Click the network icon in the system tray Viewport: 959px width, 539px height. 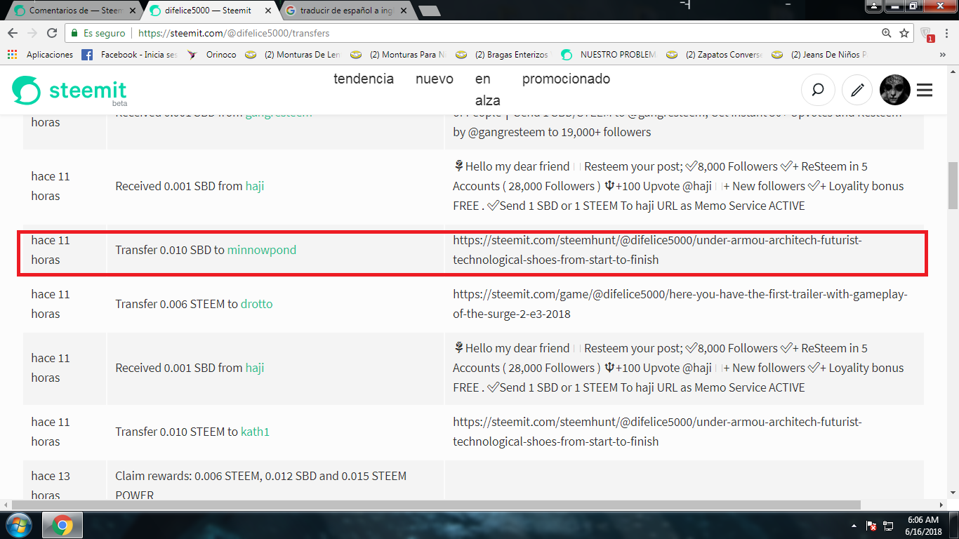[x=888, y=526]
